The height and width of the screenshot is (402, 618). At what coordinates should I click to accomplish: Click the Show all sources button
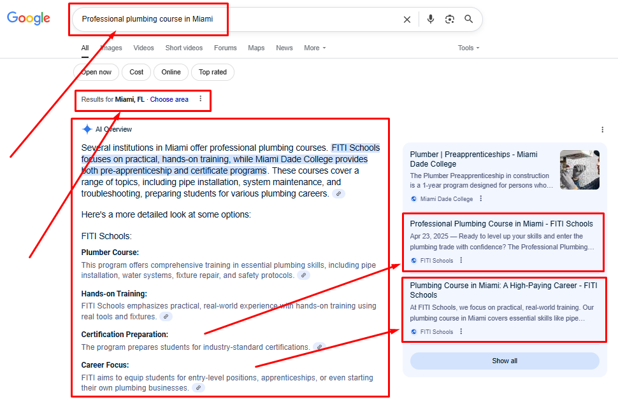(x=505, y=361)
